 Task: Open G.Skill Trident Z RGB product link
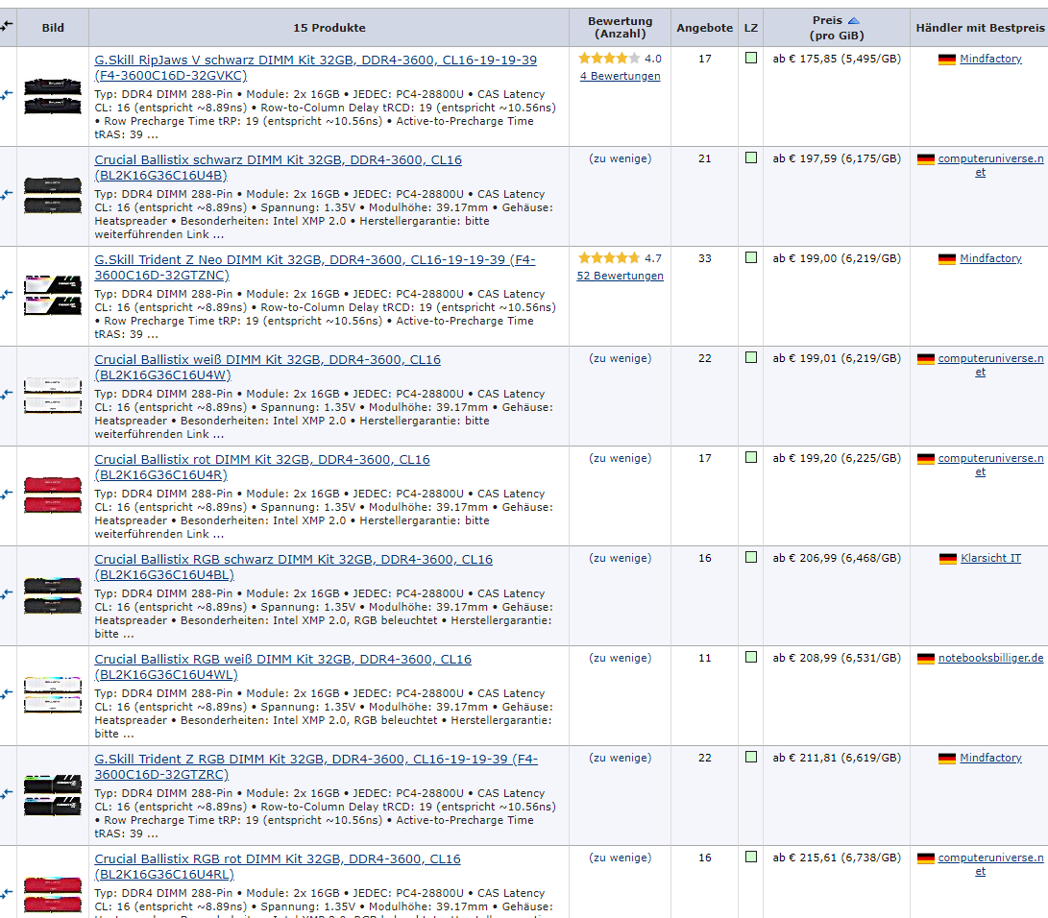[x=316, y=767]
